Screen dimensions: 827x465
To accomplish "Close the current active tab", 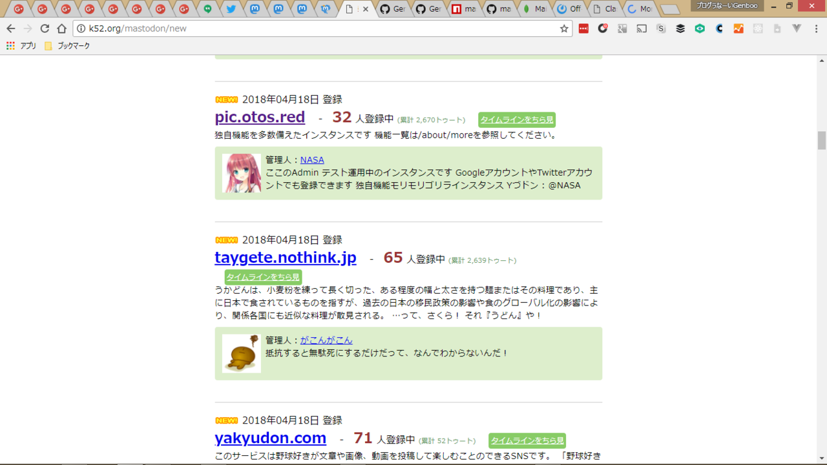I will 366,9.
